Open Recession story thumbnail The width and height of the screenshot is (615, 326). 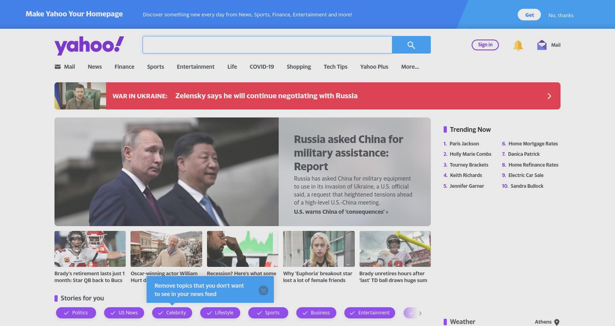(243, 249)
